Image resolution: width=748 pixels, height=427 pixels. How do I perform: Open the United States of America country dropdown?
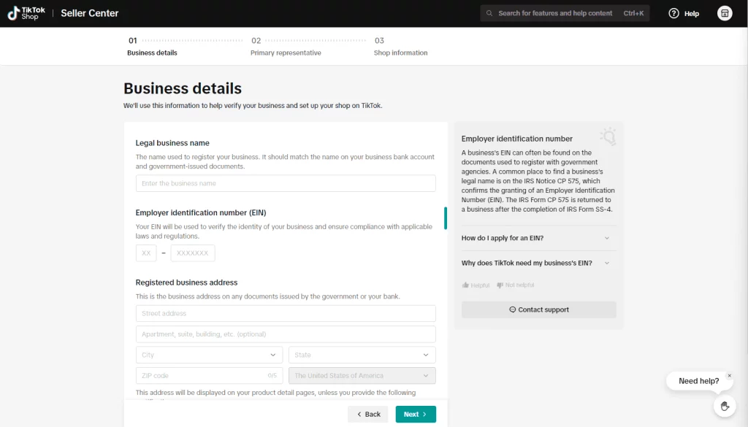(362, 375)
